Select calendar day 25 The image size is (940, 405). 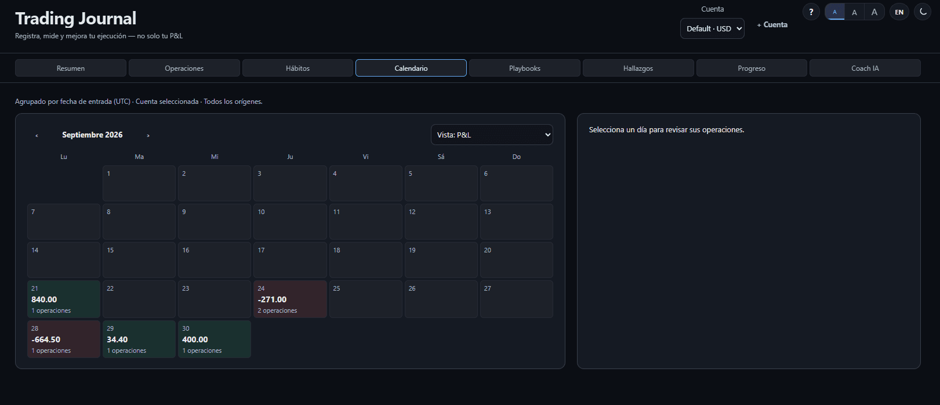pos(366,299)
